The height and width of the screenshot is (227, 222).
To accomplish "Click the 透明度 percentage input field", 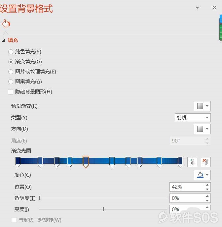I will coord(187,198).
